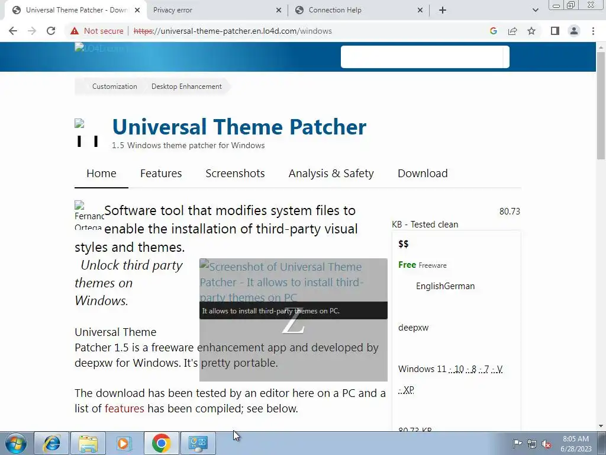Click the share page icon
606x455 pixels.
(x=512, y=31)
